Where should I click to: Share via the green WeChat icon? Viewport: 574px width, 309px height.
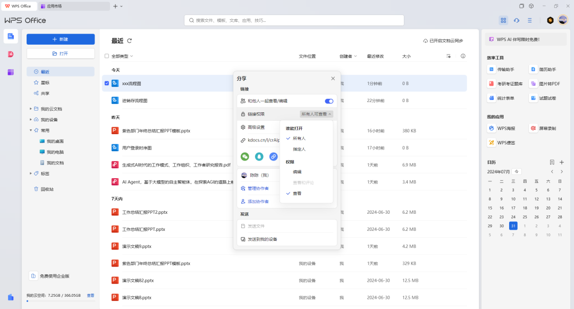coord(245,157)
